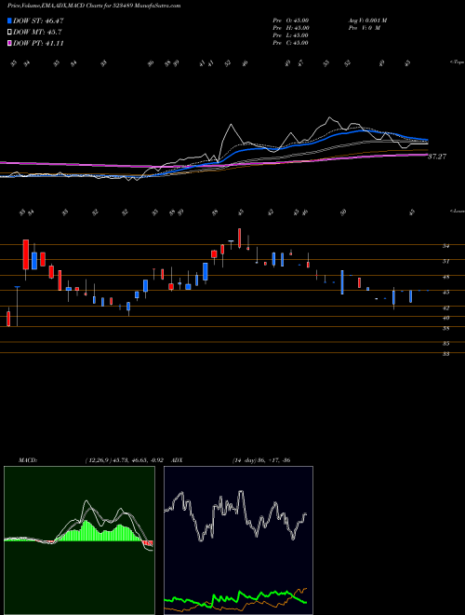
Task: Click the Pre H: 45.00 value
Action: tap(291, 28)
